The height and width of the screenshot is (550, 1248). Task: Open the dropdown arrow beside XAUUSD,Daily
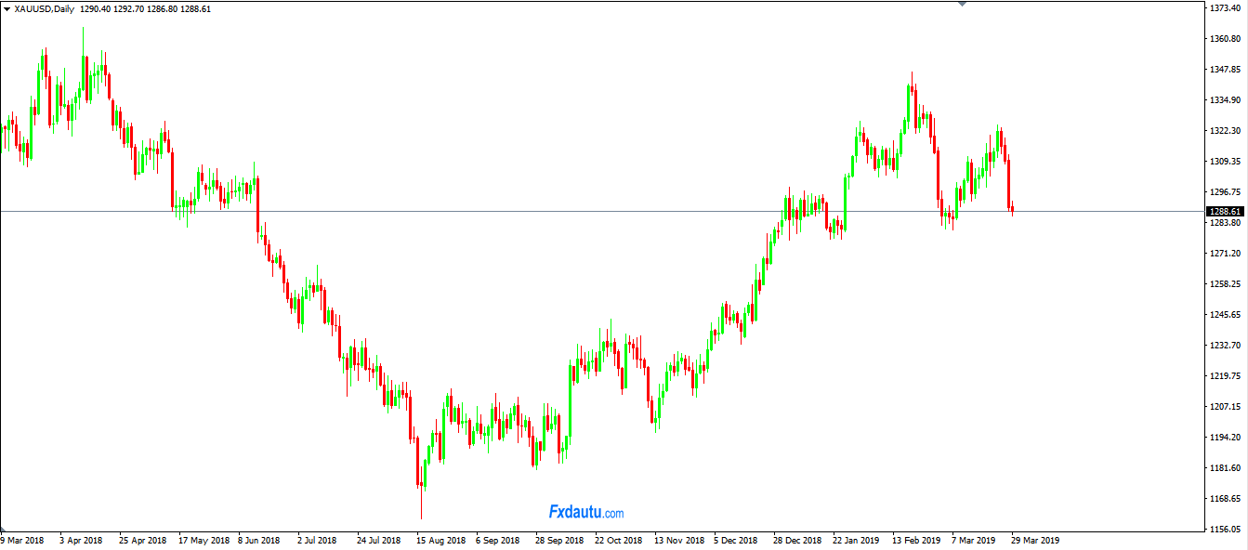7,8
